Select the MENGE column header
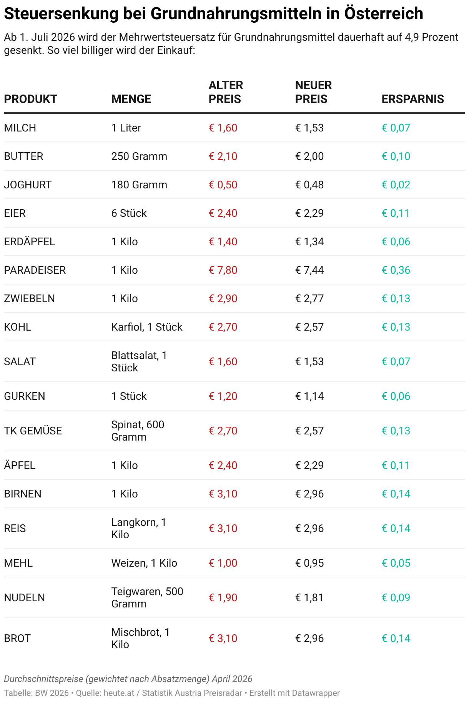469x702 pixels. pyautogui.click(x=131, y=99)
